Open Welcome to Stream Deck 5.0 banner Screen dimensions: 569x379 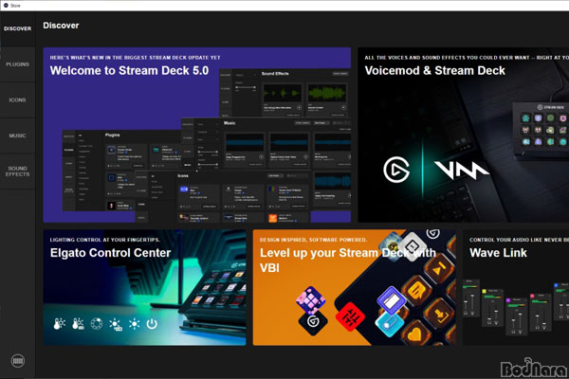(x=196, y=135)
